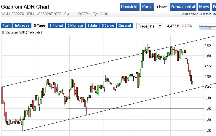Click the 4,60 price axis label
This screenshot has height=136, width=216.
pos(208,56)
